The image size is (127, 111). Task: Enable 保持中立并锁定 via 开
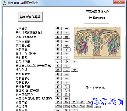click(58, 54)
